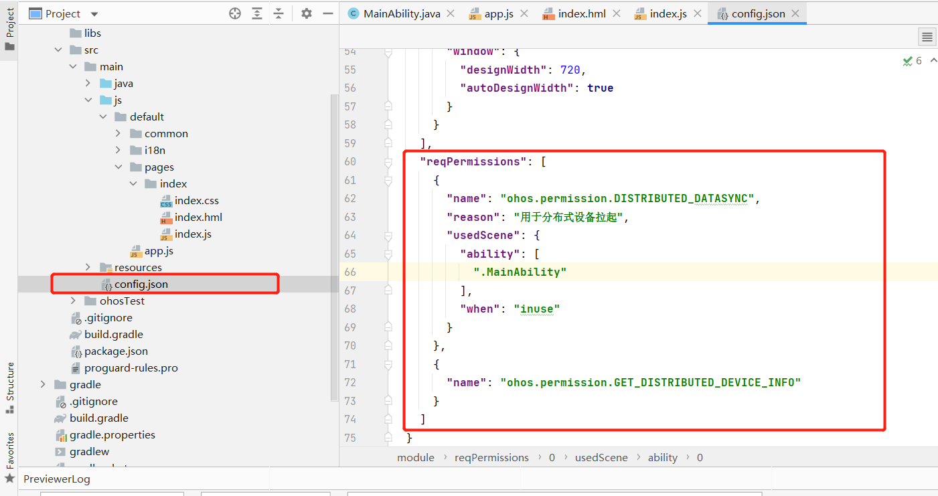Click the Project panel vertical scrollbar
Screen dimensions: 938x496
[x=335, y=248]
